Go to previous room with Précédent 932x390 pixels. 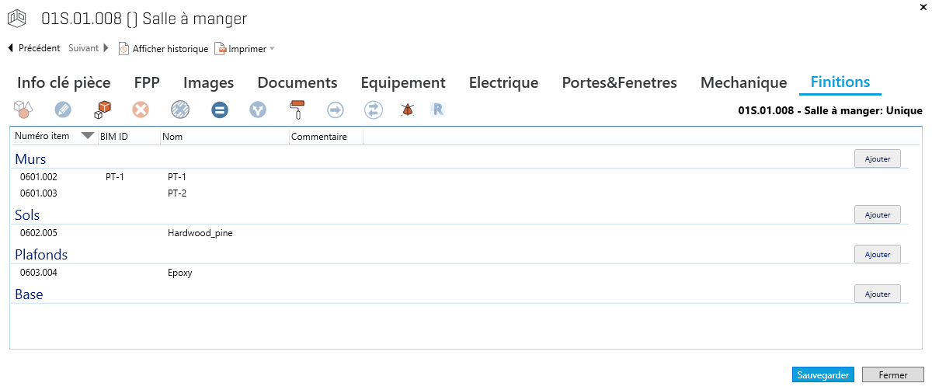[33, 48]
